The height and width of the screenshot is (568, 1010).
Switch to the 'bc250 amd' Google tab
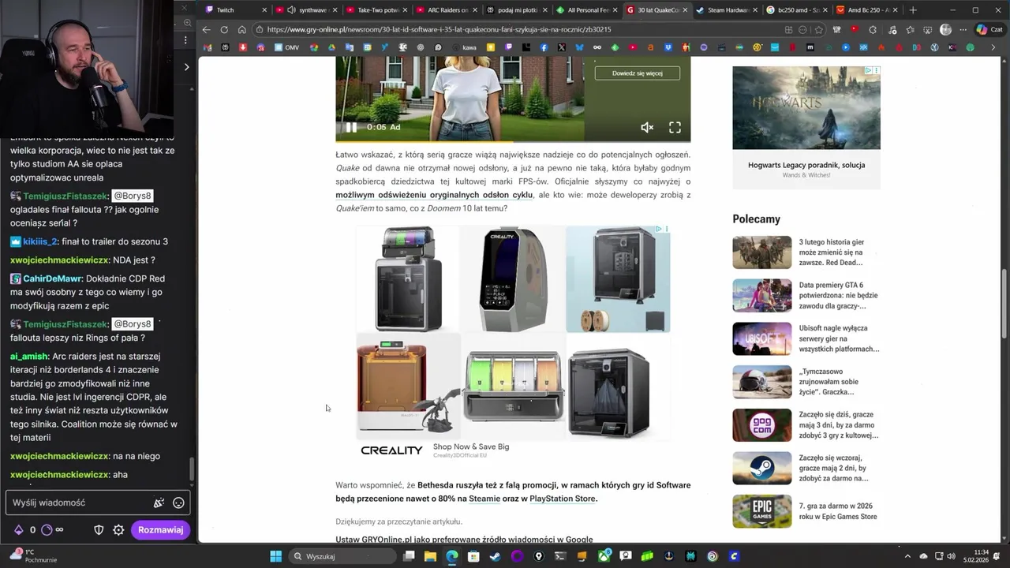[x=797, y=10]
